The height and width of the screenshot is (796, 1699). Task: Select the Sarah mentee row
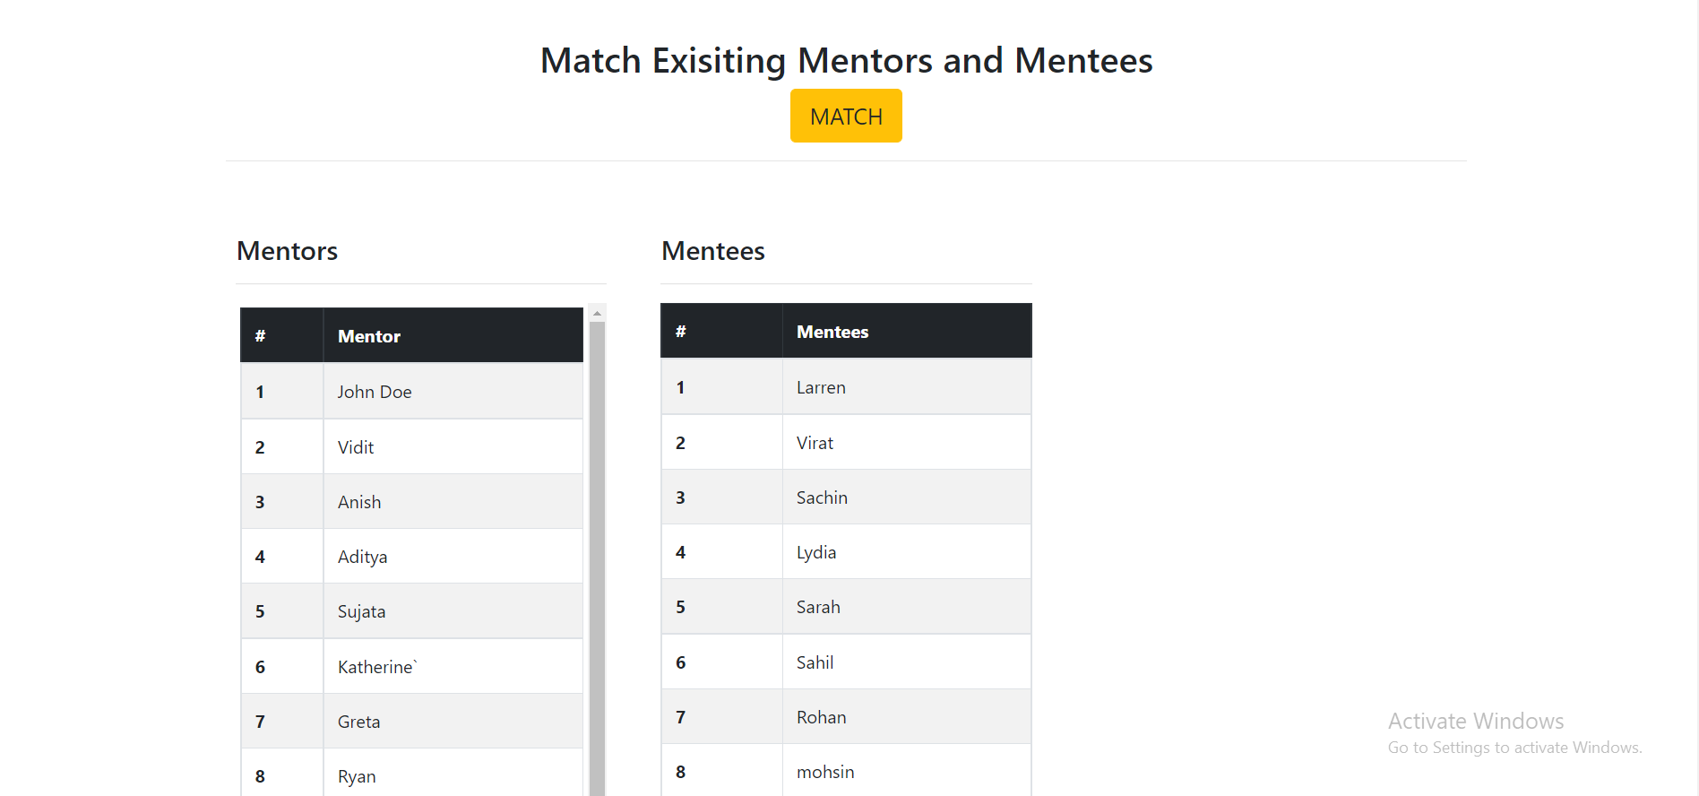click(818, 607)
